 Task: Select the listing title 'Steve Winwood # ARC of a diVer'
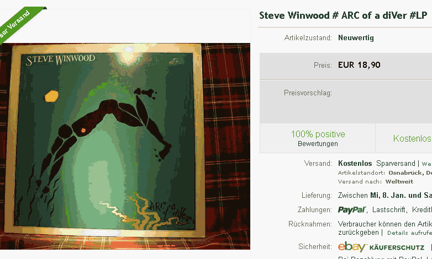click(x=333, y=15)
